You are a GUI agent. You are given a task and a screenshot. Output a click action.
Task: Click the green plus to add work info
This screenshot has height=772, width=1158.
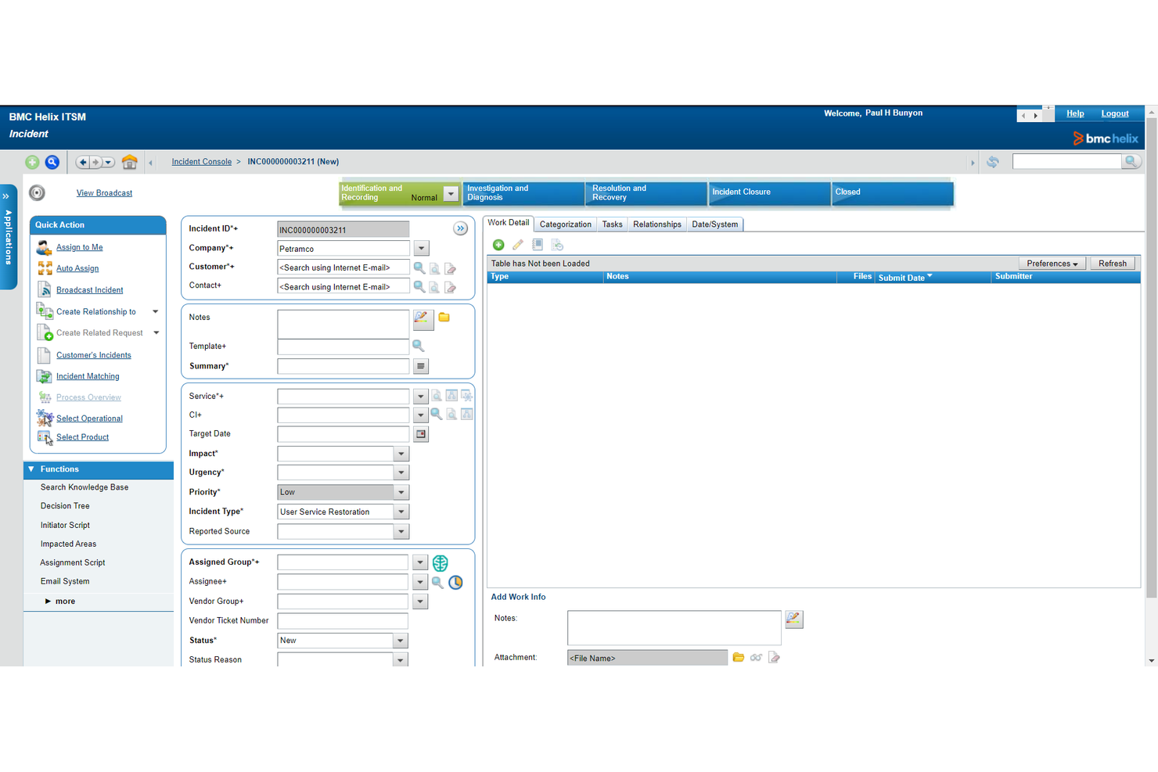click(x=498, y=245)
